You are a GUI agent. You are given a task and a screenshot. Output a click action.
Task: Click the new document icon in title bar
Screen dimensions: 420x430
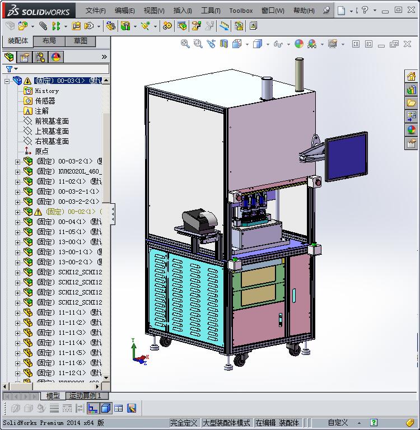click(x=341, y=11)
